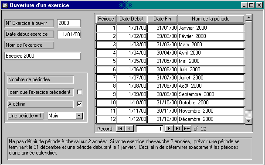Click period number cell 10
The width and height of the screenshot is (265, 165).
pos(106,103)
